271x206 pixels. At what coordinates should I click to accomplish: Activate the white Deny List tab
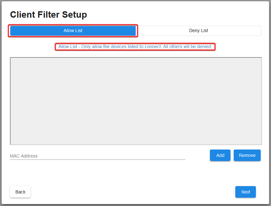[x=198, y=31]
